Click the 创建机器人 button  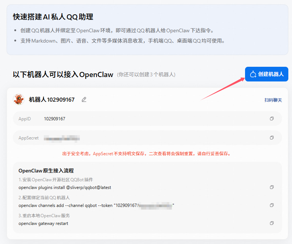pos(266,74)
